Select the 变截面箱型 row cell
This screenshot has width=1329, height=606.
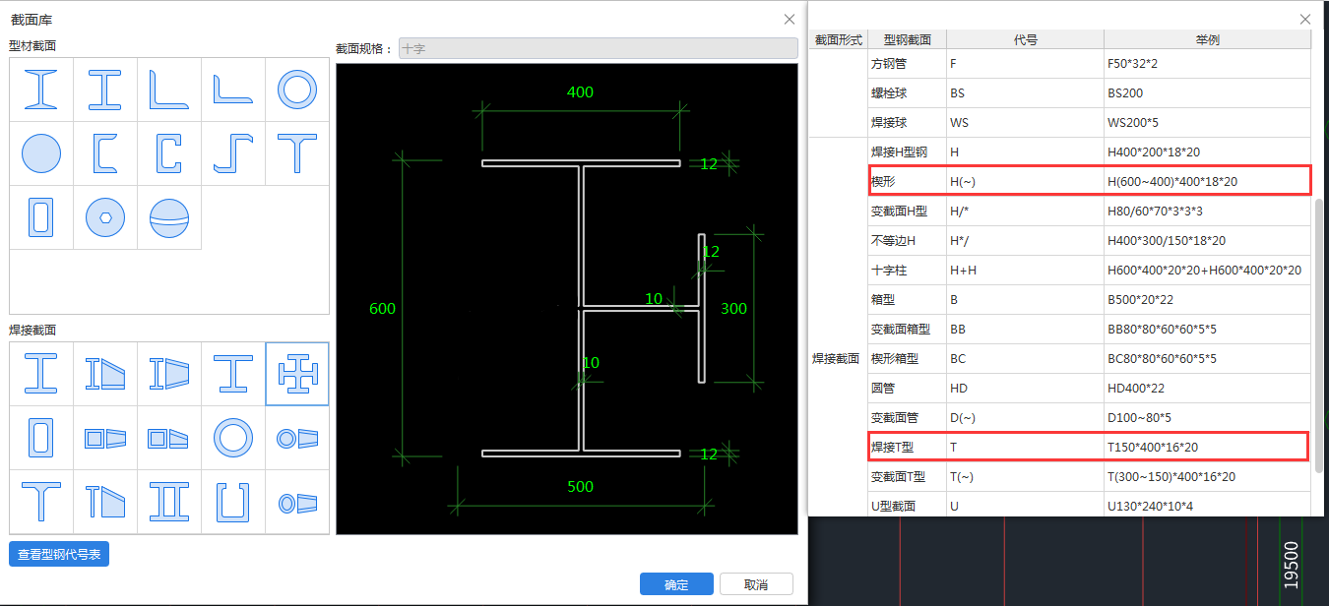pyautogui.click(x=907, y=330)
